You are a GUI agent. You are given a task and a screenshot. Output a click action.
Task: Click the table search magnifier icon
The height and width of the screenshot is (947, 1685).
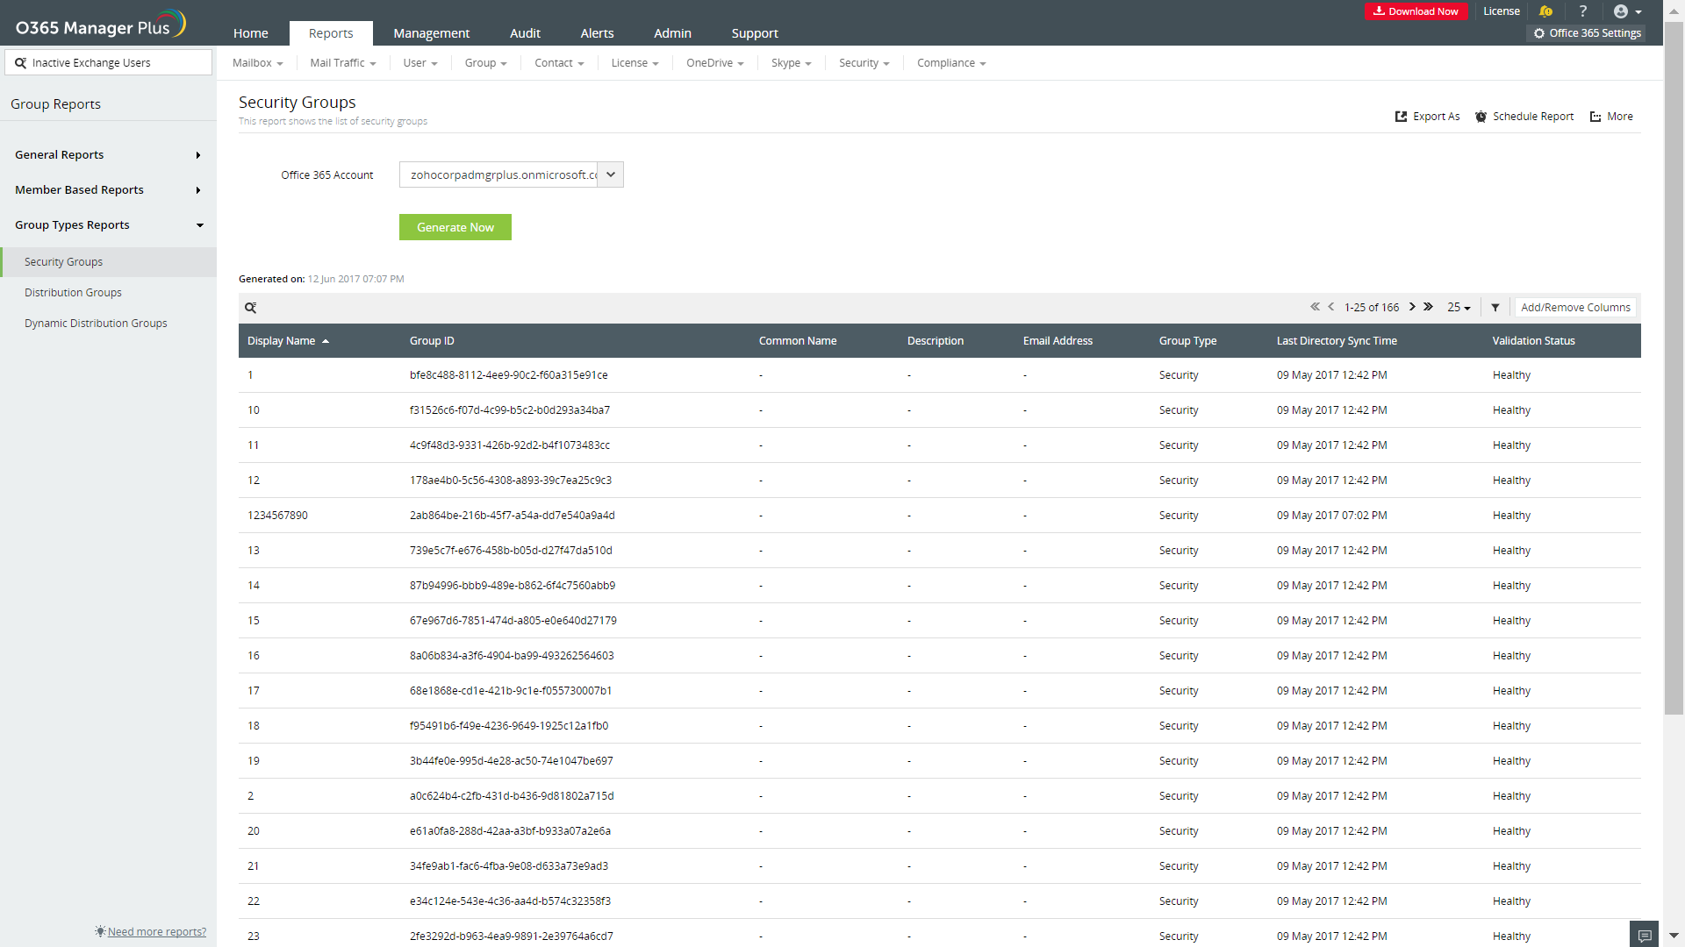[250, 308]
